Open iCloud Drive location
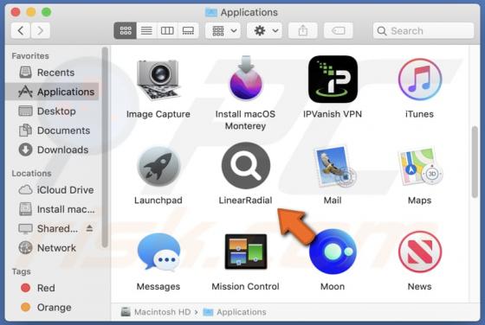Viewport: 485px width, 325px height. click(53, 190)
